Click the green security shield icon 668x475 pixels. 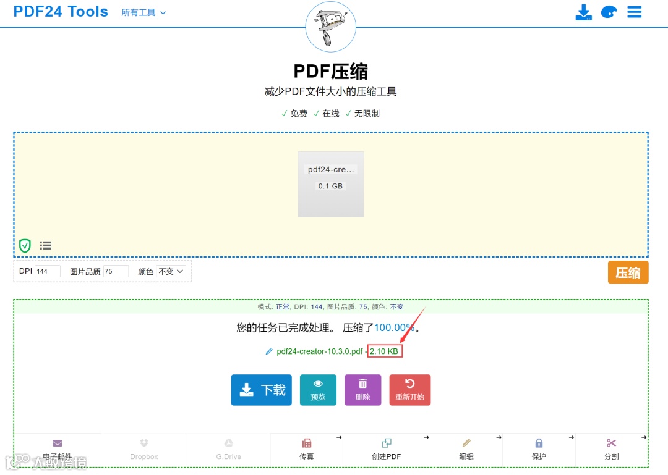tap(25, 246)
